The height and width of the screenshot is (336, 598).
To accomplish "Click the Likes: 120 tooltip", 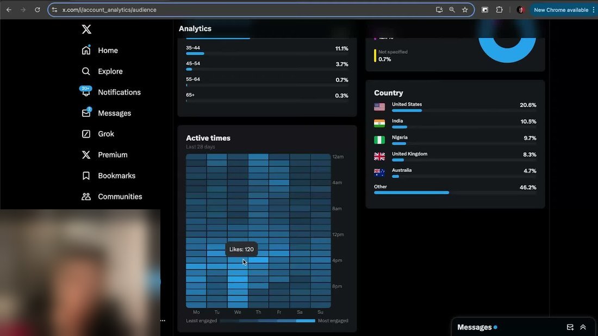I will pyautogui.click(x=241, y=250).
